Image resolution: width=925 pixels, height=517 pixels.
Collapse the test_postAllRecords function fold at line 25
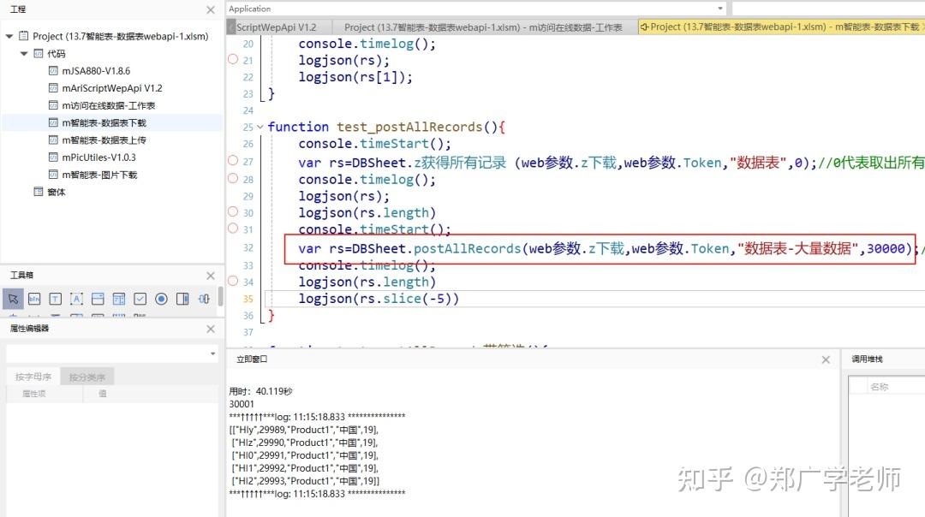pos(259,126)
